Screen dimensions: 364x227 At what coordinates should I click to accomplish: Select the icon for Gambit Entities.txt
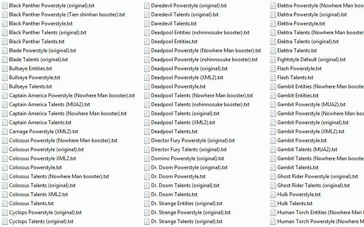[x=273, y=96]
